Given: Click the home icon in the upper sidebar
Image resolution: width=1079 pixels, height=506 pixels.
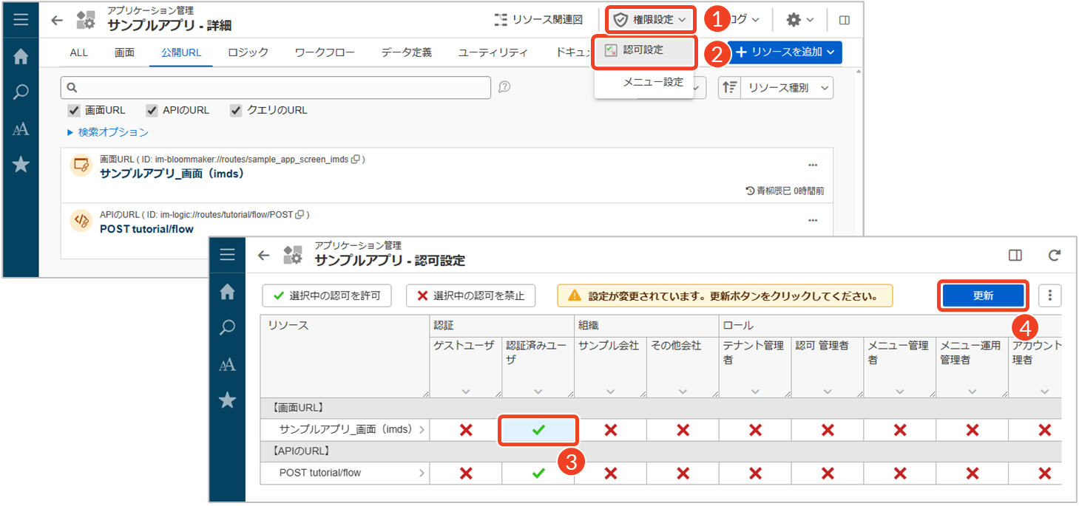Looking at the screenshot, I should tap(21, 56).
